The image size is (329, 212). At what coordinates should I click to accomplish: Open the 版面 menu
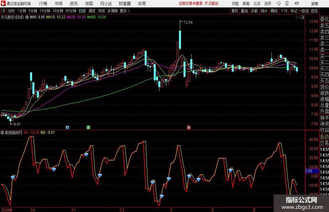(246, 3)
